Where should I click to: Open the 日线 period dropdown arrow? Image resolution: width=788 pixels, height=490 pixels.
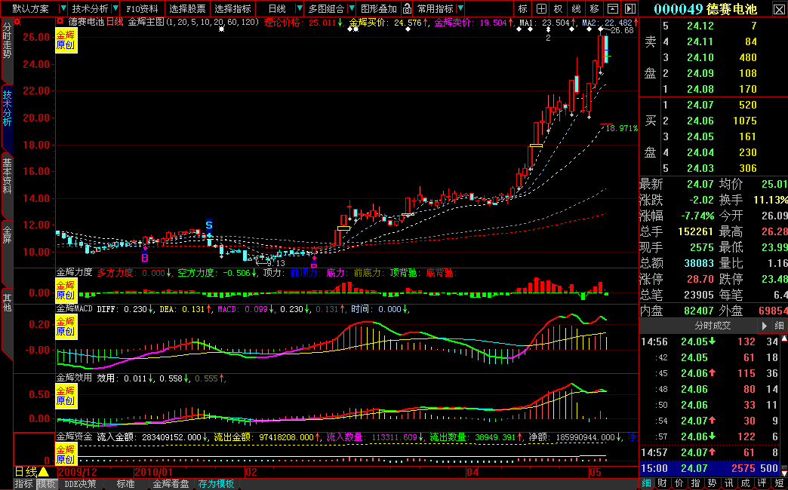pos(300,8)
